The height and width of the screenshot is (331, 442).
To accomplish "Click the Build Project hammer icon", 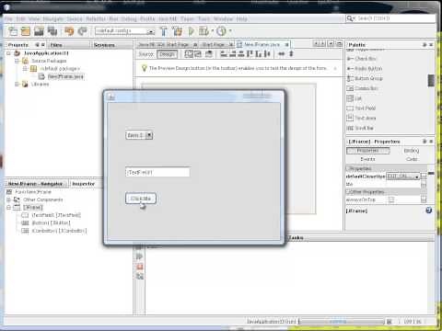I will [164, 31].
